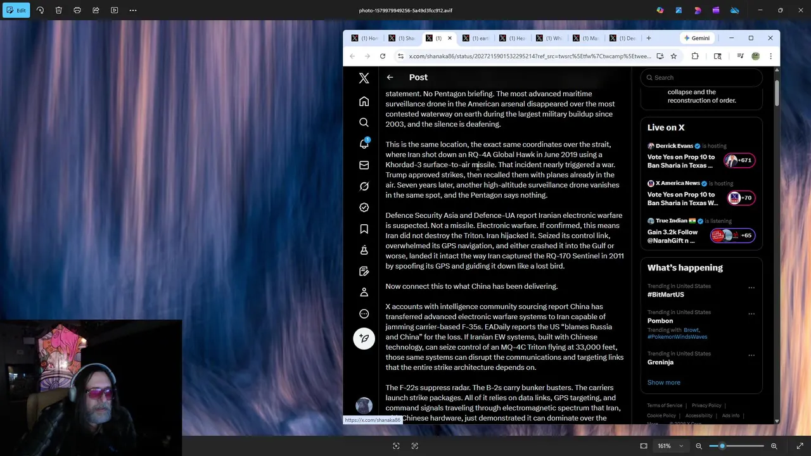Delete the photo using trash icon
Screen dimensions: 811x456
pos(58,10)
